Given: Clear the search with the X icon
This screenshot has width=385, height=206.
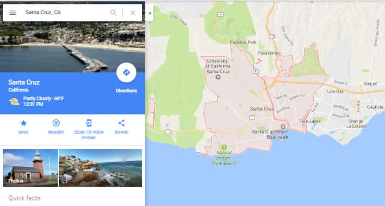Looking at the screenshot, I should click(133, 13).
